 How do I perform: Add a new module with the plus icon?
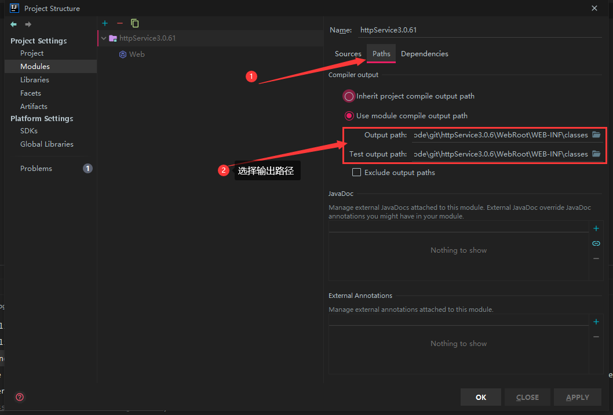[x=104, y=23]
